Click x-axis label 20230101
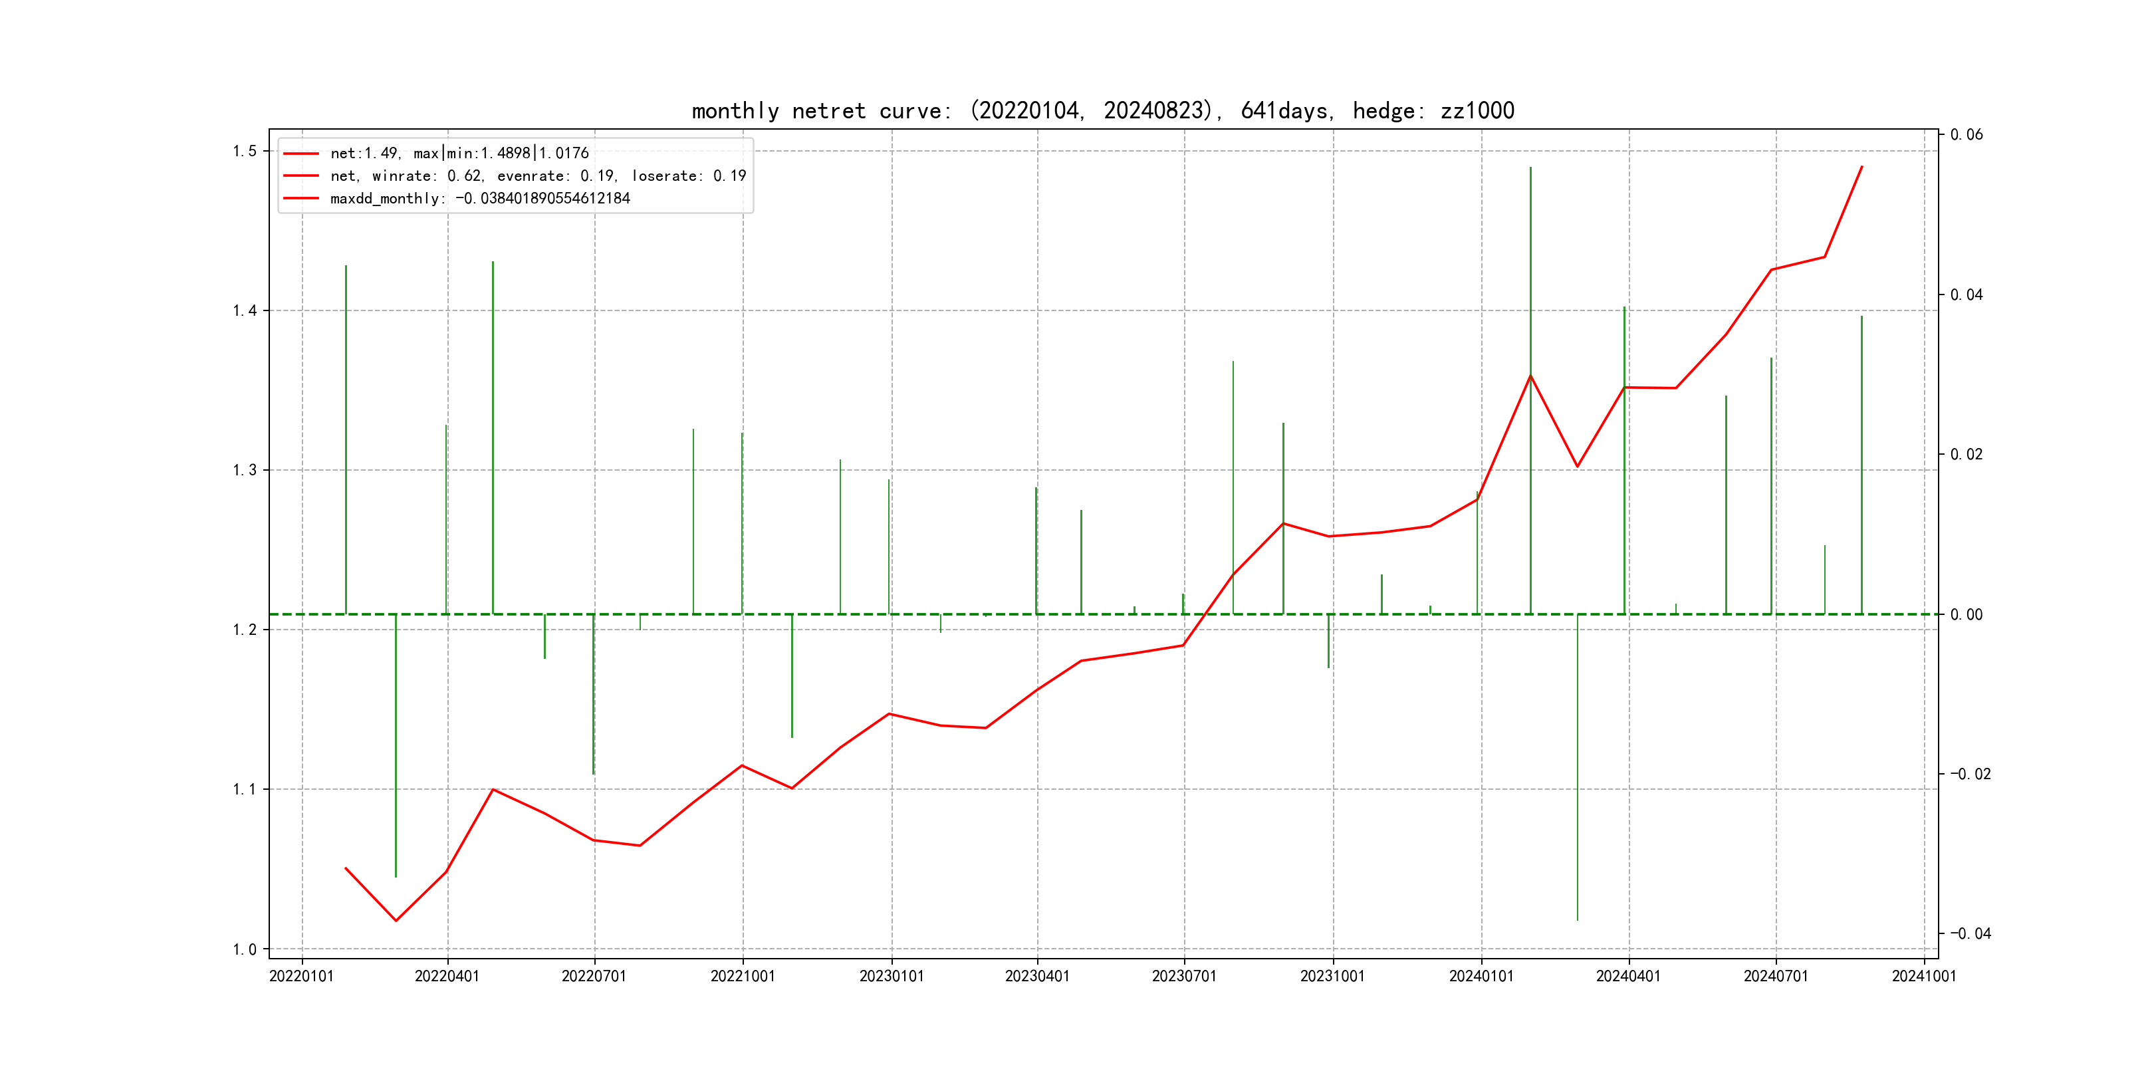Image resolution: width=2154 pixels, height=1077 pixels. coord(892,977)
